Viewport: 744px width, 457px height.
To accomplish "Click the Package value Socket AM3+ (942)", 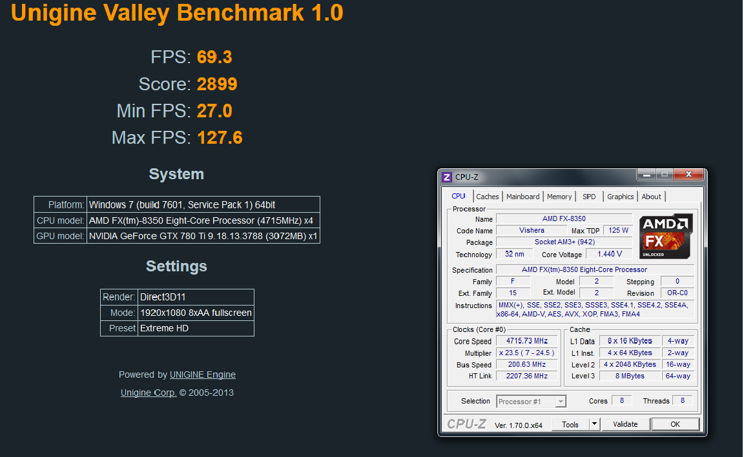I will coord(564,242).
